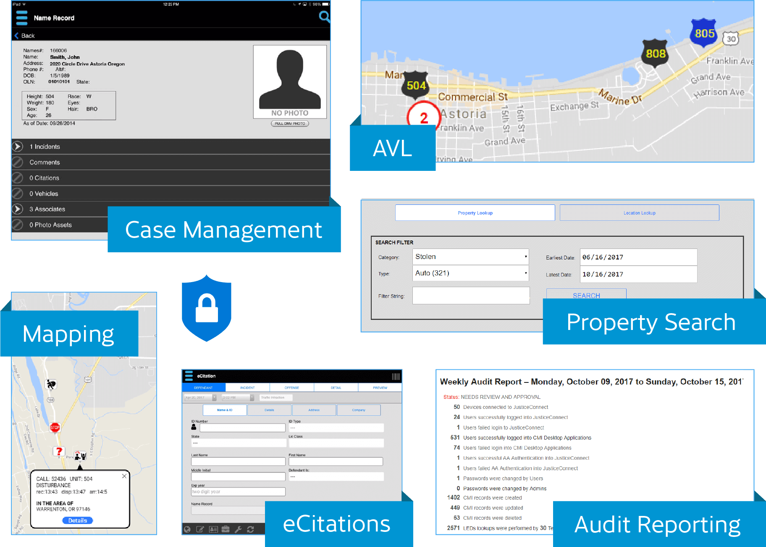Click the sync refresh icon in eCitation toolbar
The image size is (766, 547).
coord(250,529)
